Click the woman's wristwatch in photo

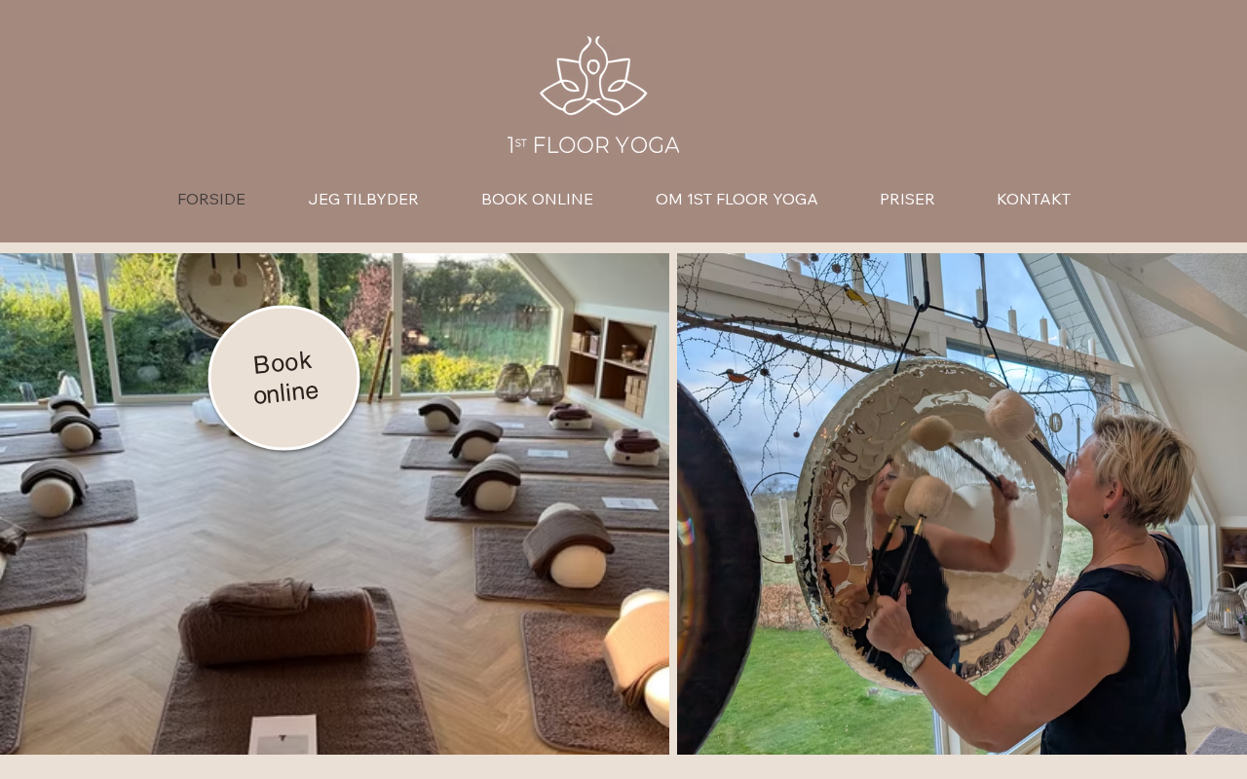click(x=915, y=659)
